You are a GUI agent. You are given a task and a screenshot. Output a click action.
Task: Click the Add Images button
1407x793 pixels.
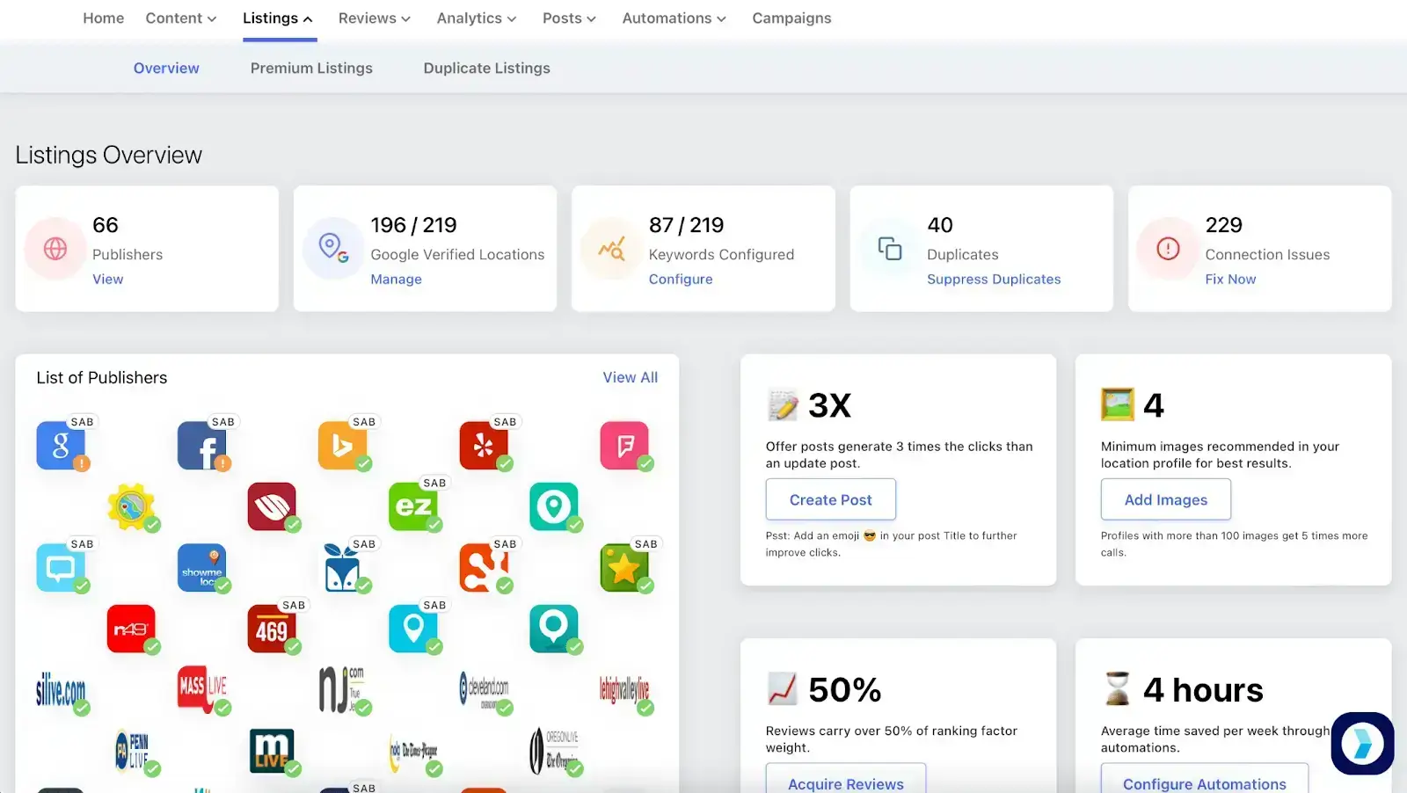(x=1166, y=499)
